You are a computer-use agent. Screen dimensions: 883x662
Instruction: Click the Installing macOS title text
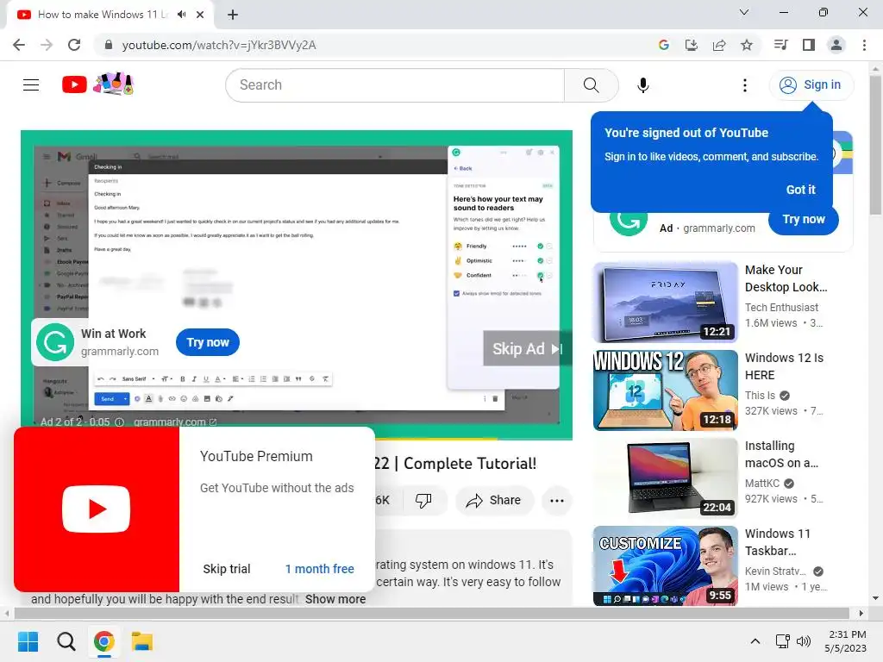[781, 454]
